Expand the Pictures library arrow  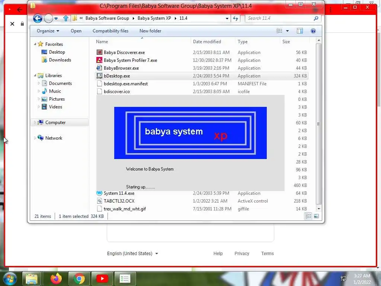click(x=39, y=99)
